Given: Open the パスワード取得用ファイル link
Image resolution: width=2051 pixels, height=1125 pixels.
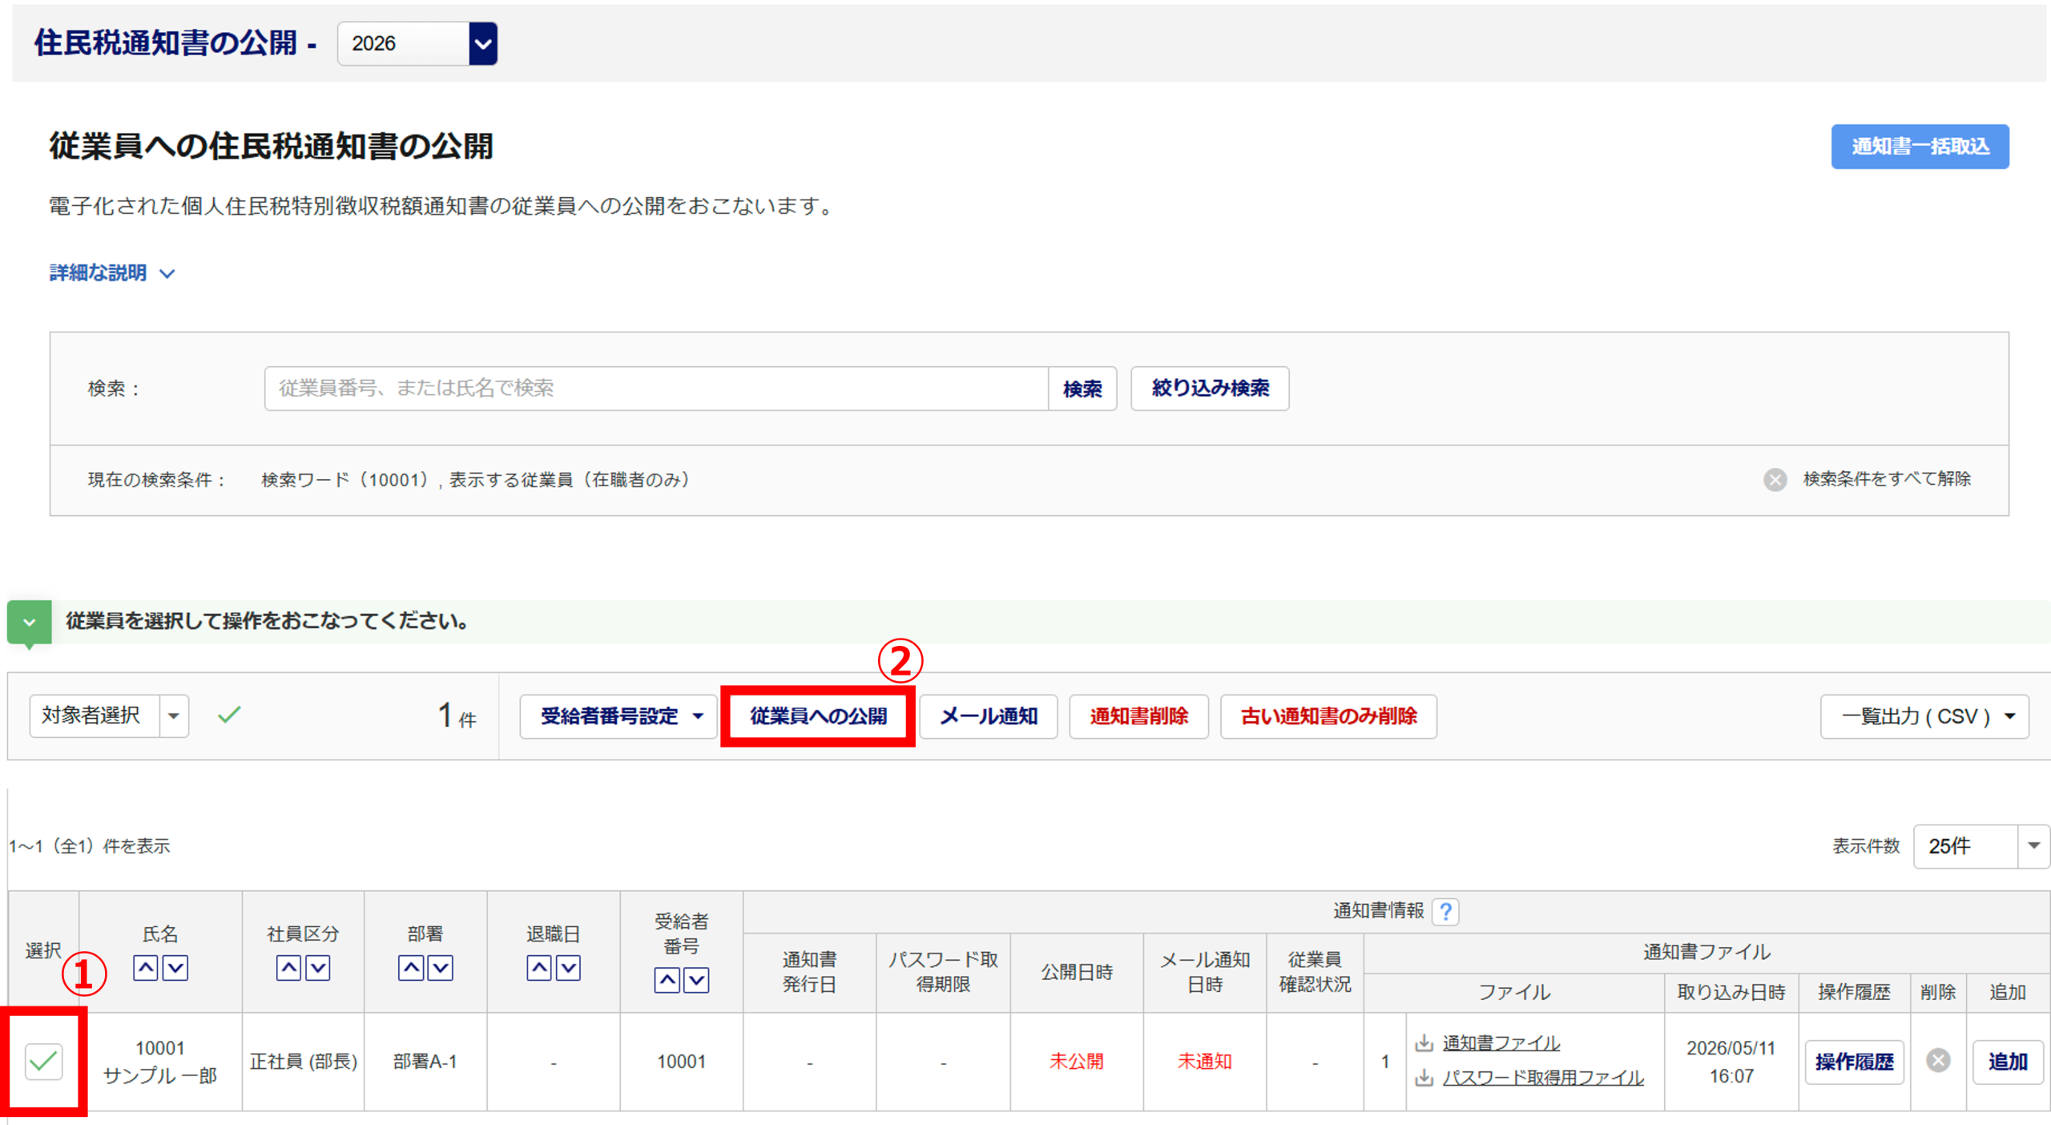Looking at the screenshot, I should (1542, 1078).
